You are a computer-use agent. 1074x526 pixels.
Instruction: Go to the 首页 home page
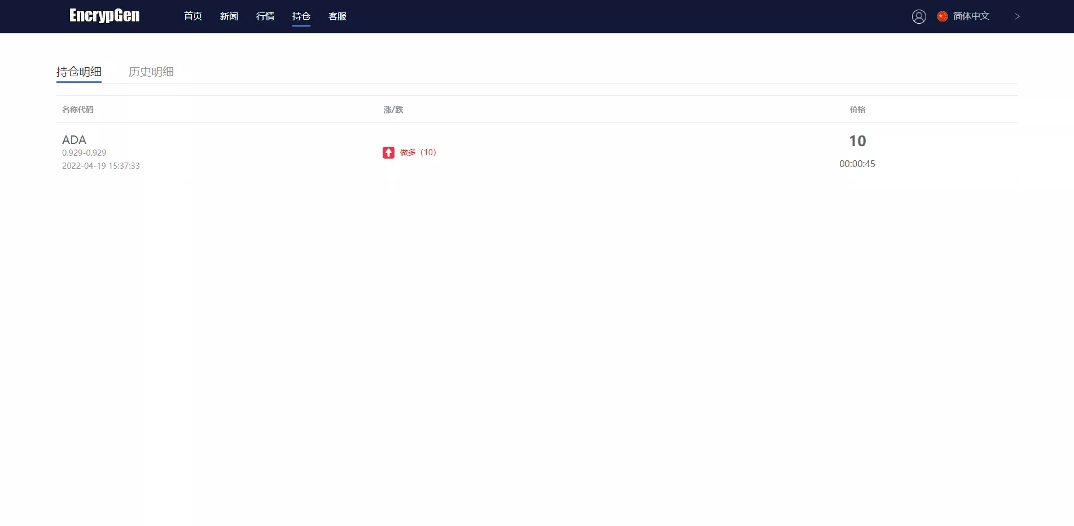[x=193, y=16]
